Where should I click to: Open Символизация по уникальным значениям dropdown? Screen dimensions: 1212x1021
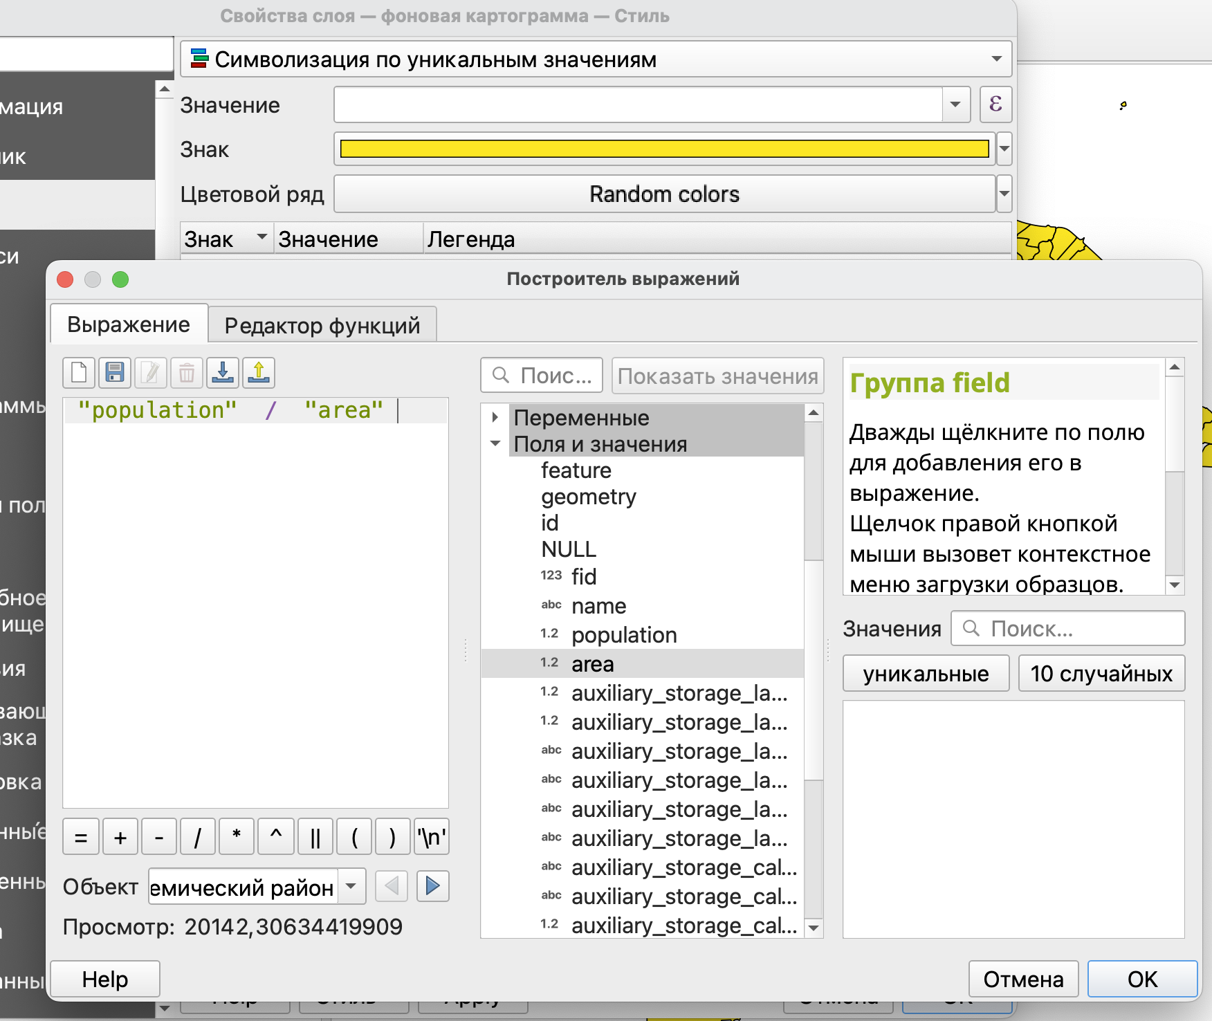tap(996, 59)
